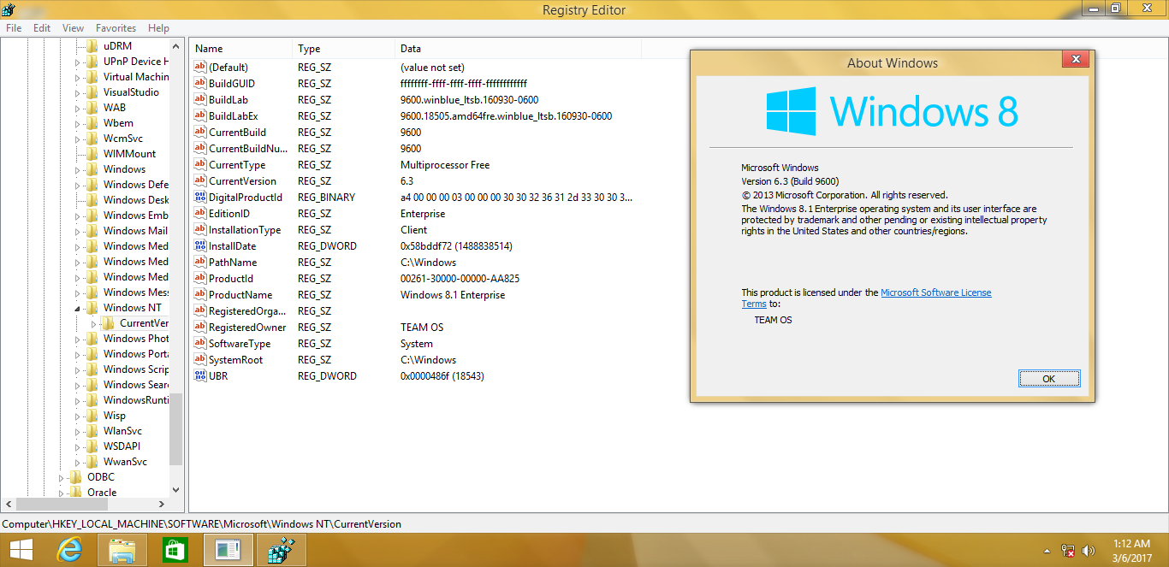Expand the ODBC tree node

point(62,477)
